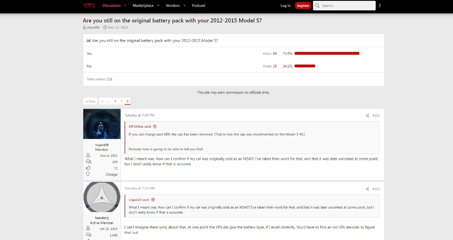Click affiliate links disclosure text
The height and width of the screenshot is (240, 453).
point(233,93)
